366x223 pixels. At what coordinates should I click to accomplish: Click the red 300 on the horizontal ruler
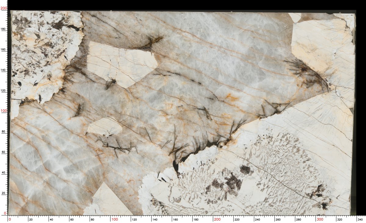tap(320, 219)
